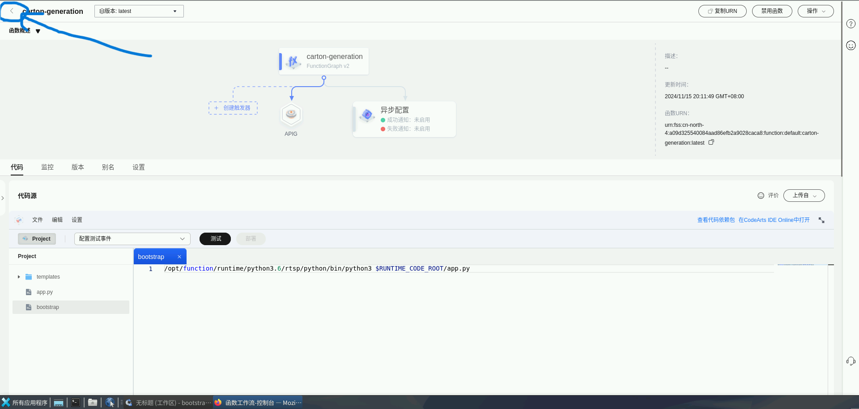The image size is (859, 409).
Task: Open the 上传自 upload dropdown
Action: 804,196
